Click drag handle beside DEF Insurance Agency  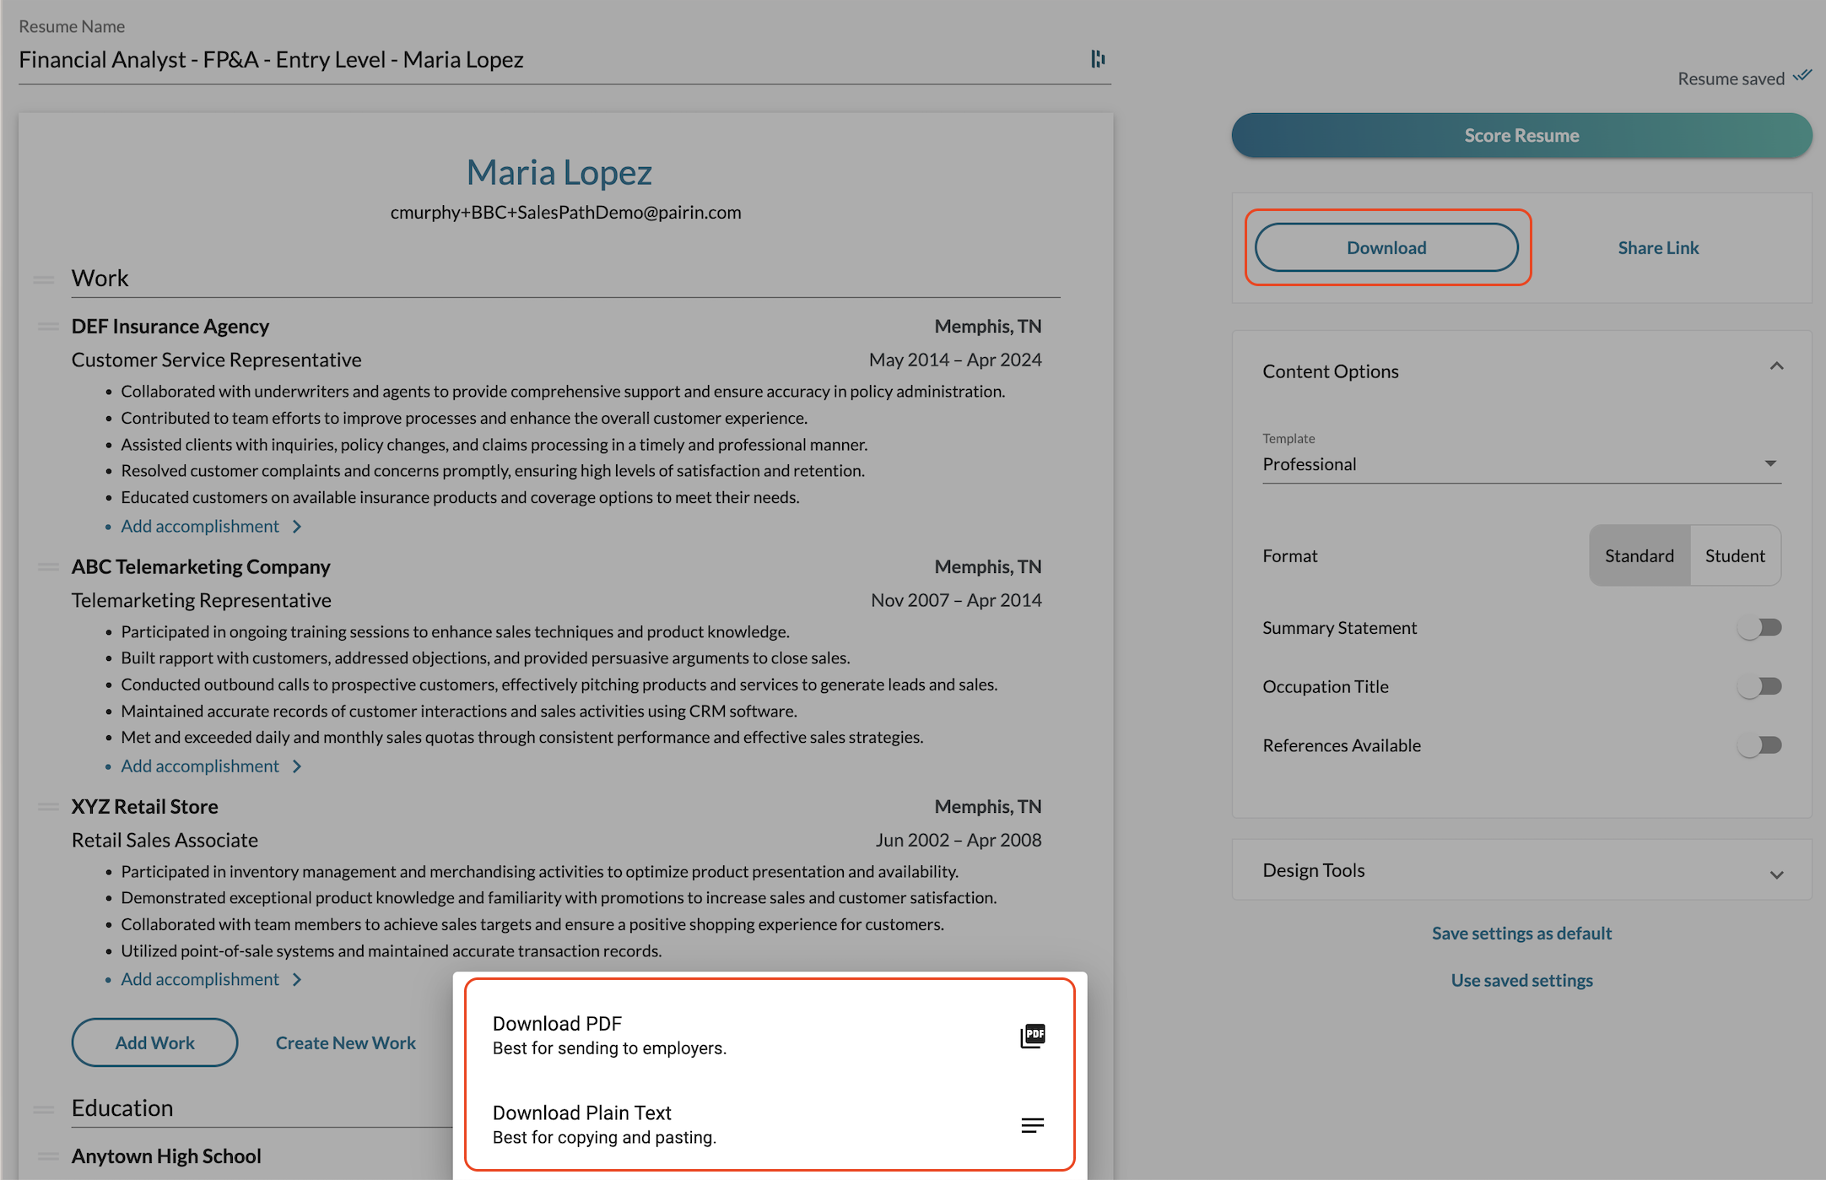48,327
